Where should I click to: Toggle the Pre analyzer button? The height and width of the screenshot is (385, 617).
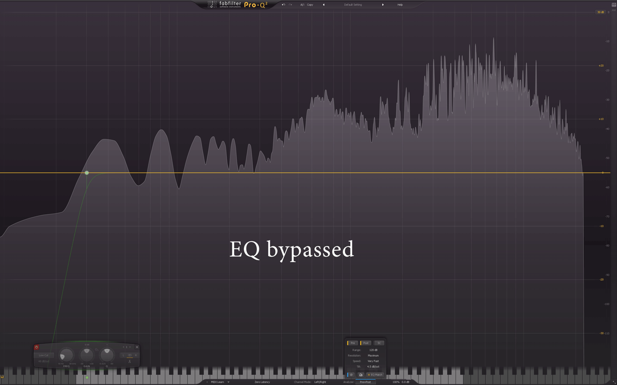352,343
